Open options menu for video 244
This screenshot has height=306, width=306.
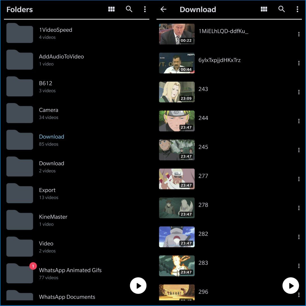click(x=299, y=121)
